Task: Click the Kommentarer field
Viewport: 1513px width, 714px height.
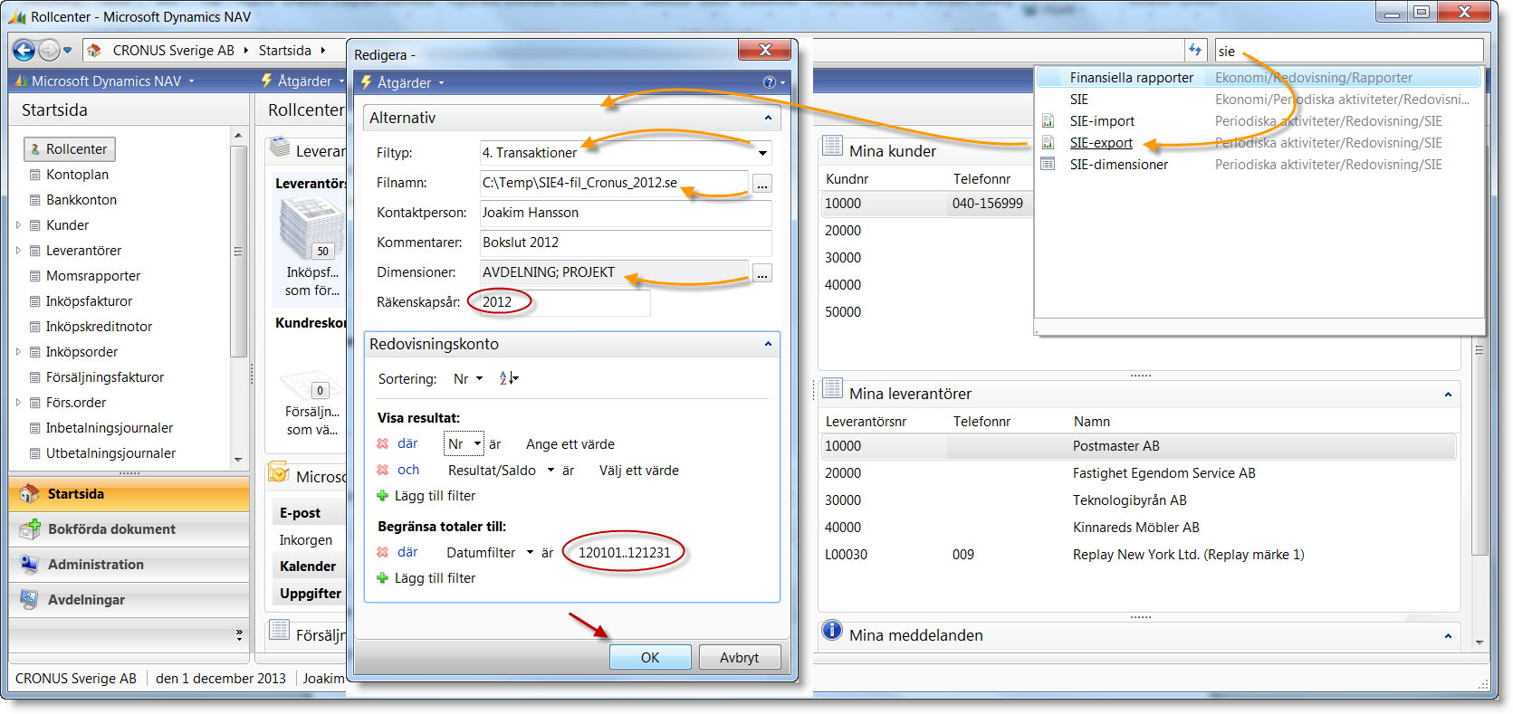Action: 626,243
